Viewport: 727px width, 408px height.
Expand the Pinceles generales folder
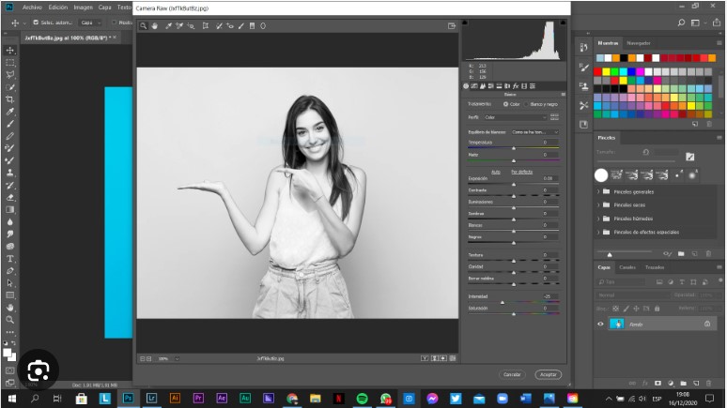[599, 191]
